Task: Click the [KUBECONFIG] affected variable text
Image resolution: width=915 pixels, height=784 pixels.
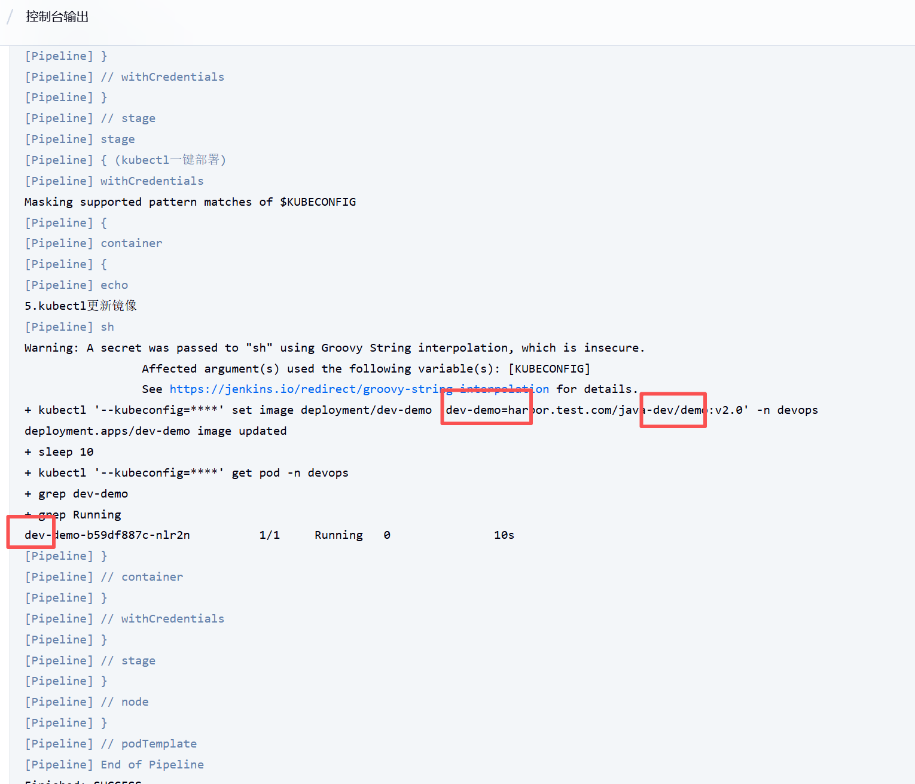Action: point(549,369)
